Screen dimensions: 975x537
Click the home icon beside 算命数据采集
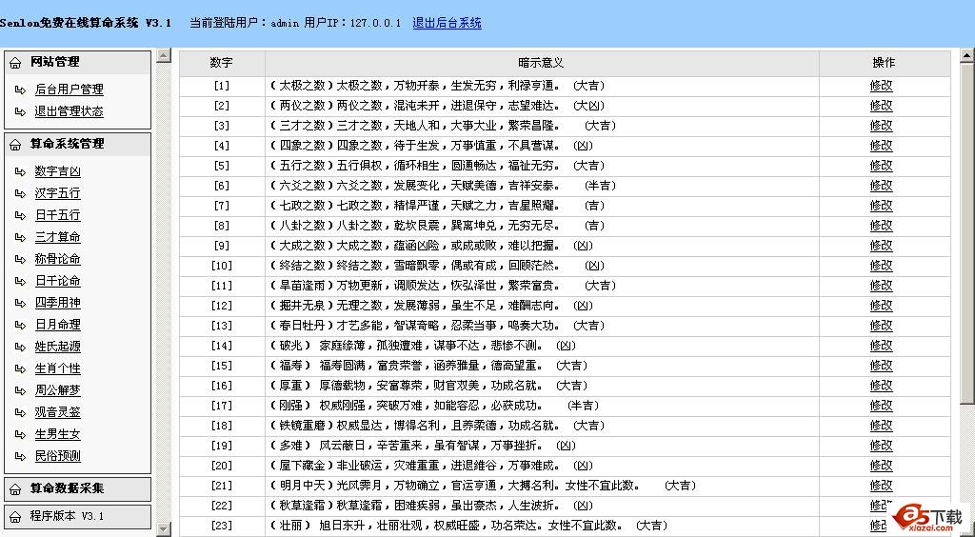coord(16,489)
